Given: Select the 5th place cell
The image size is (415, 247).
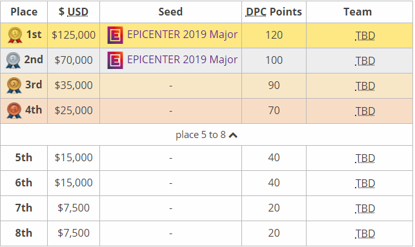Looking at the screenshot, I should (24, 158).
